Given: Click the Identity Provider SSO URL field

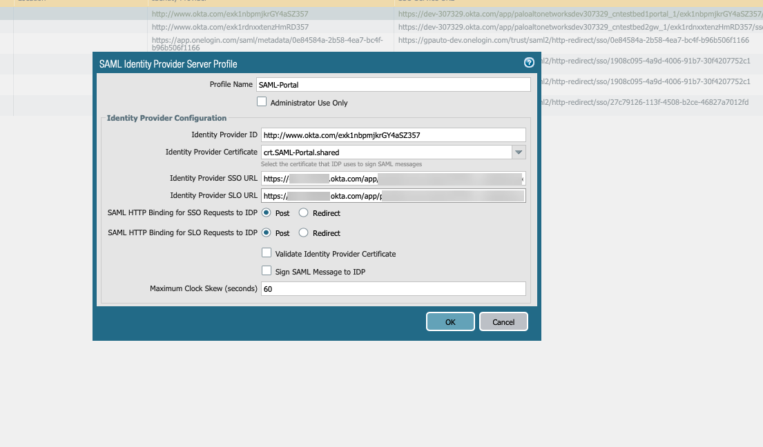Looking at the screenshot, I should (x=393, y=178).
